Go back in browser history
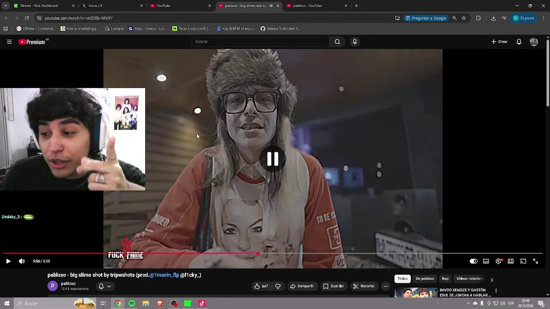The width and height of the screenshot is (550, 309). pos(6,18)
